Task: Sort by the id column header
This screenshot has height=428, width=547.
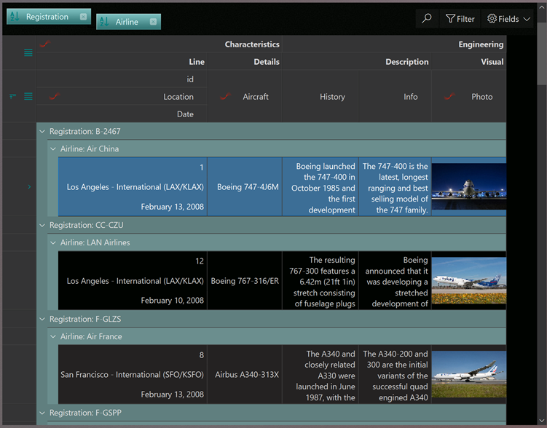Action: coord(122,79)
